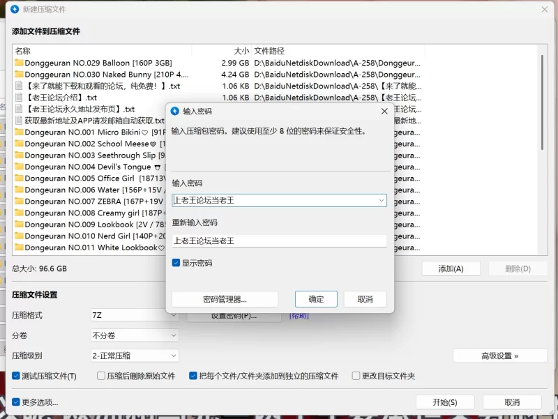Select the text file icon for 【老王论坛介绍】.txt
The width and height of the screenshot is (558, 419).
pos(19,98)
